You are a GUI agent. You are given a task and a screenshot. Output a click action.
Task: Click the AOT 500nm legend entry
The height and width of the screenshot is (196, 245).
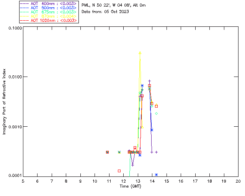click(x=49, y=8)
